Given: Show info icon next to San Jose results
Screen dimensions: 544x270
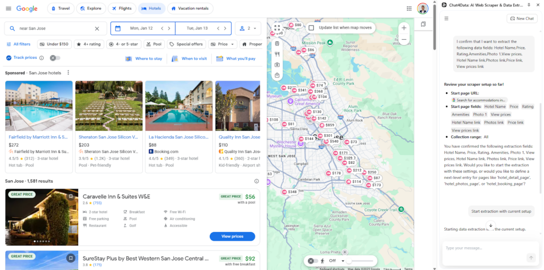Looking at the screenshot, I should point(257,181).
